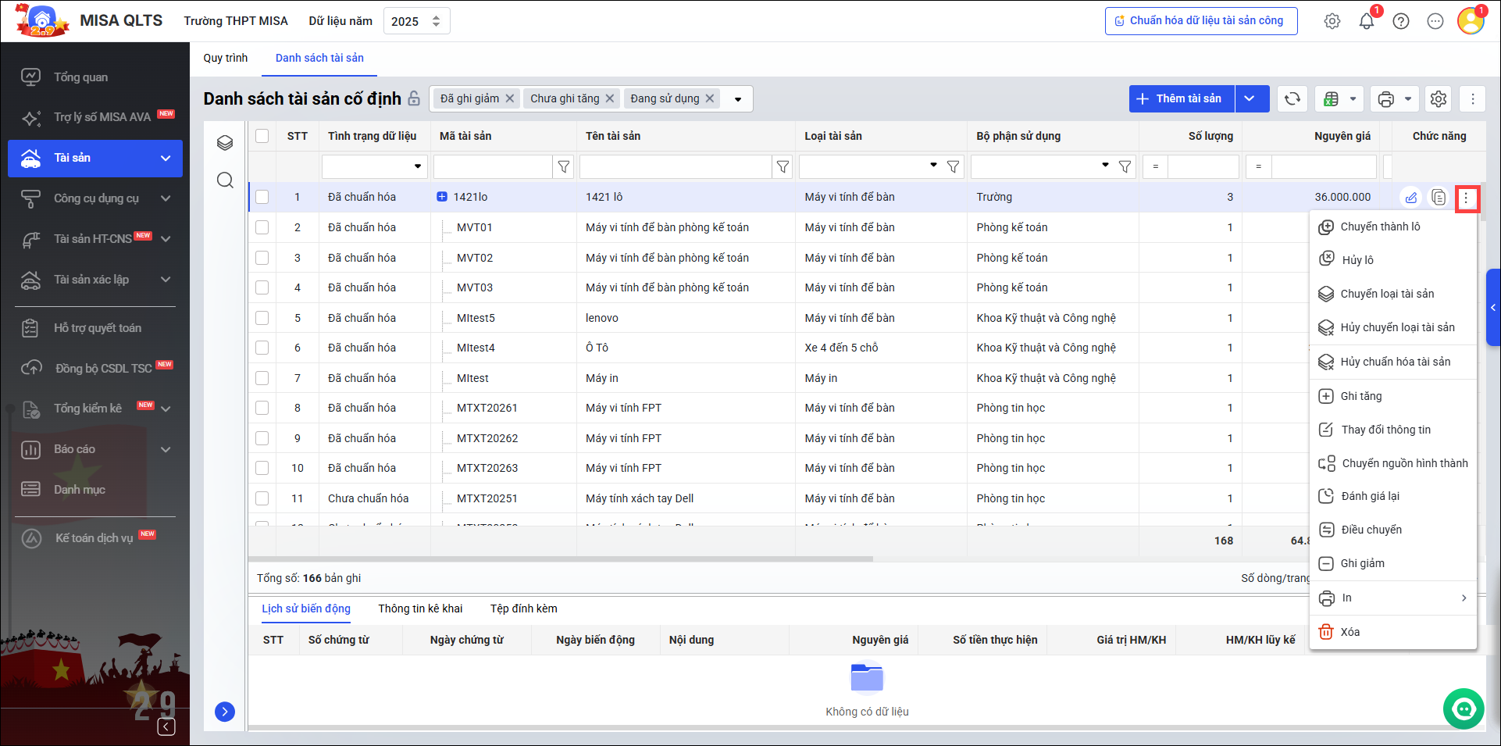Open the Tình trạng dữ liệu filter dropdown
Viewport: 1501px width, 746px height.
point(418,166)
